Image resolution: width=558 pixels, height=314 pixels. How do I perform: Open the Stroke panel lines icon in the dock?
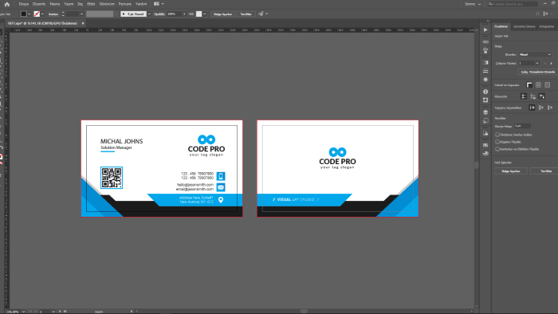click(x=485, y=71)
